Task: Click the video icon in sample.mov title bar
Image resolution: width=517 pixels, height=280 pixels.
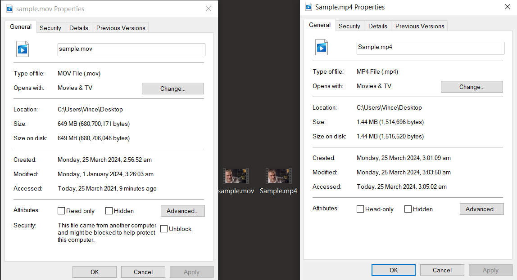Action: pyautogui.click(x=9, y=9)
